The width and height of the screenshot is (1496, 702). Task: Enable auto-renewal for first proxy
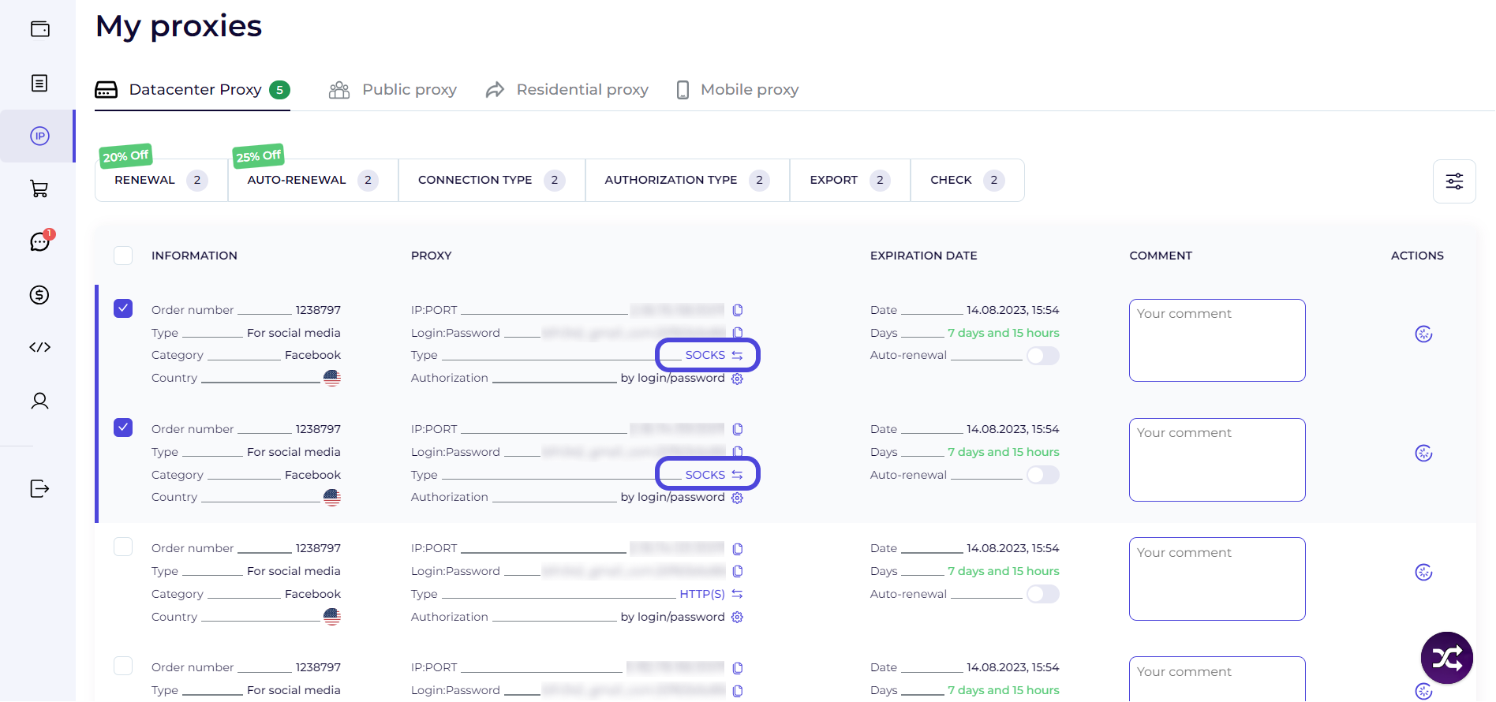click(1042, 356)
